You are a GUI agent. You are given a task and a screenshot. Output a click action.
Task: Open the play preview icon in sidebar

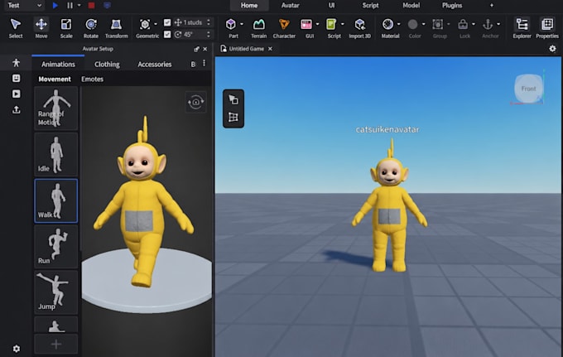17,94
